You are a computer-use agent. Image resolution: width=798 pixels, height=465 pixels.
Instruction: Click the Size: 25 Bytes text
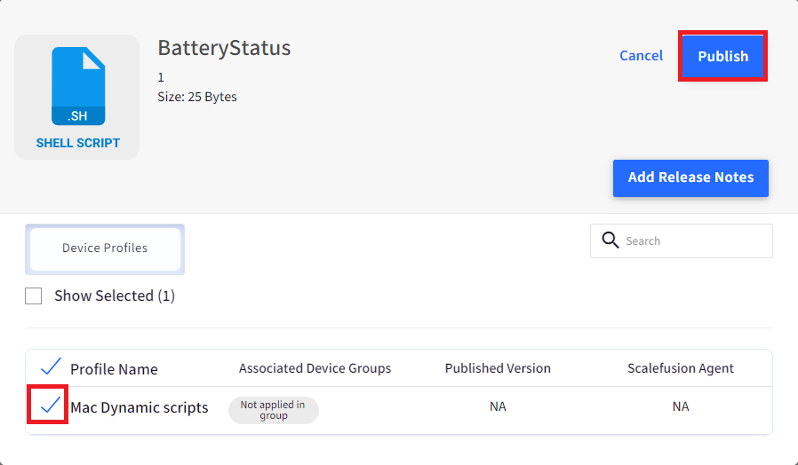pyautogui.click(x=197, y=97)
